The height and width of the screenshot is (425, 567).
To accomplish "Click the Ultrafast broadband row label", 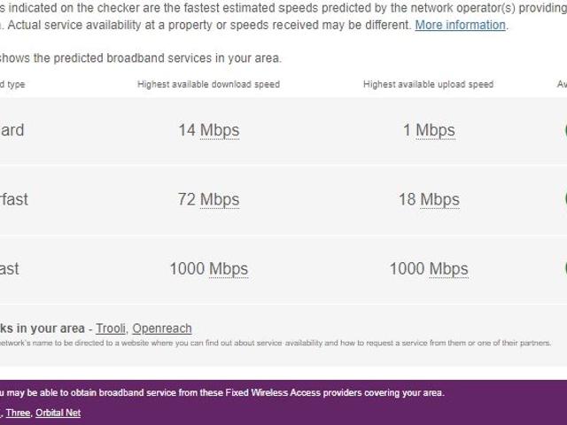I will pyautogui.click(x=10, y=268).
